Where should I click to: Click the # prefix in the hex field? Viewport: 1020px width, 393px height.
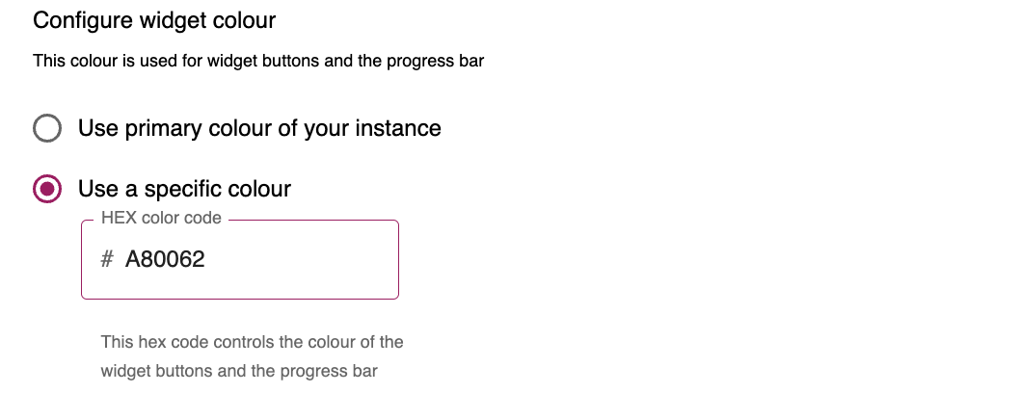107,259
